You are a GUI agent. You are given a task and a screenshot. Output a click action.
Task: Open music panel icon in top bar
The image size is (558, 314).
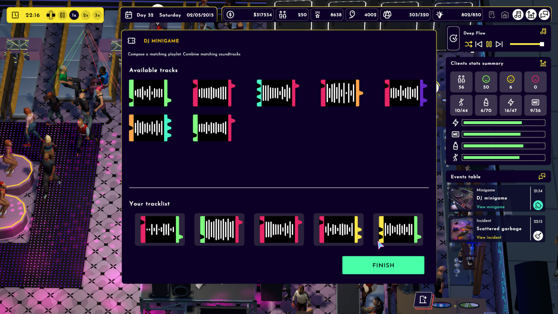pyautogui.click(x=518, y=15)
